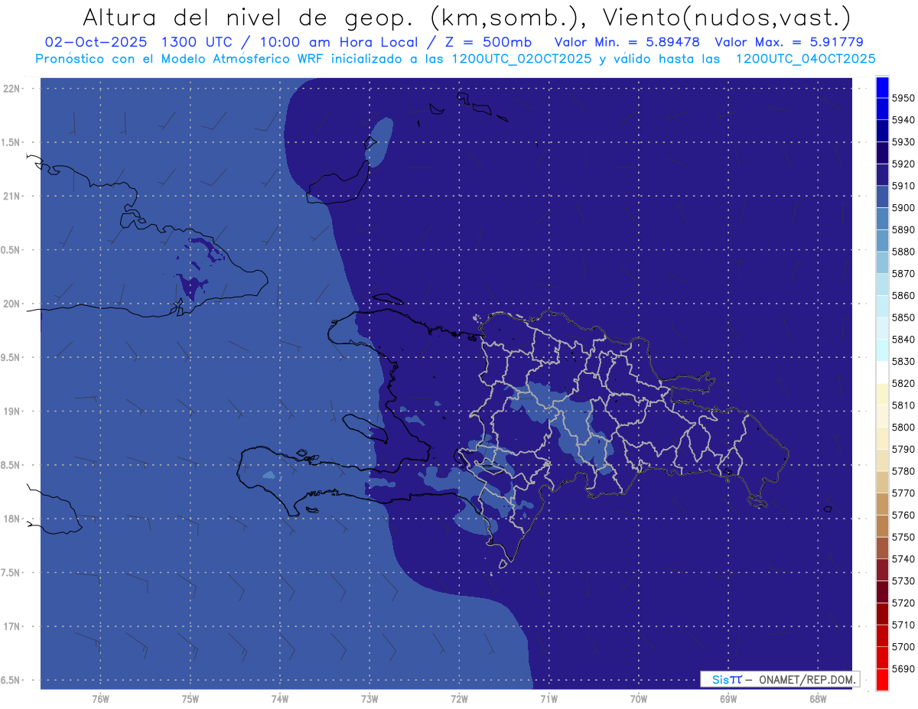This screenshot has height=709, width=918.
Task: Click the 5950 legend value
Action: point(903,98)
